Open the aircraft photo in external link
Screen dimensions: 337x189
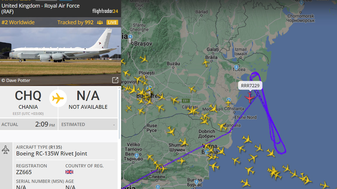(115, 80)
